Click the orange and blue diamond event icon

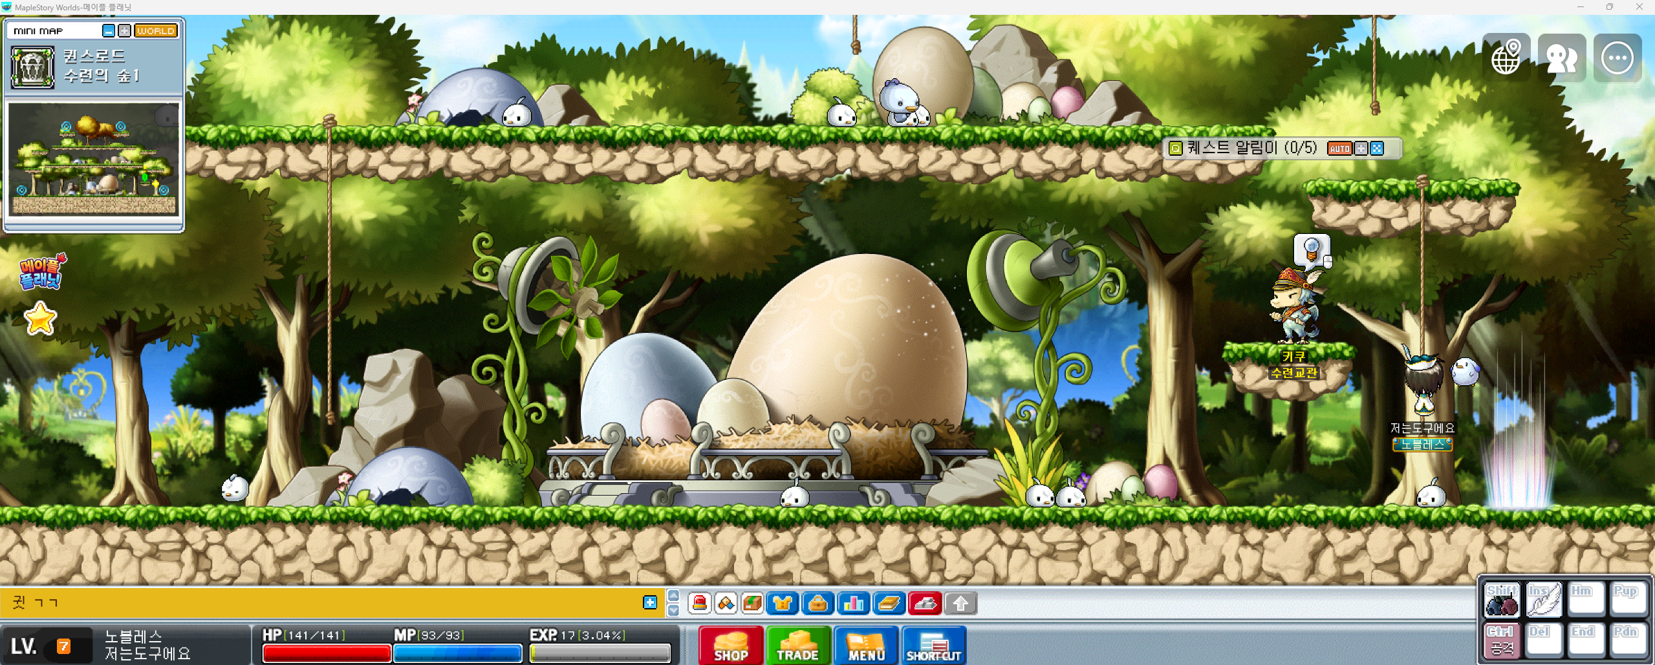pos(726,604)
